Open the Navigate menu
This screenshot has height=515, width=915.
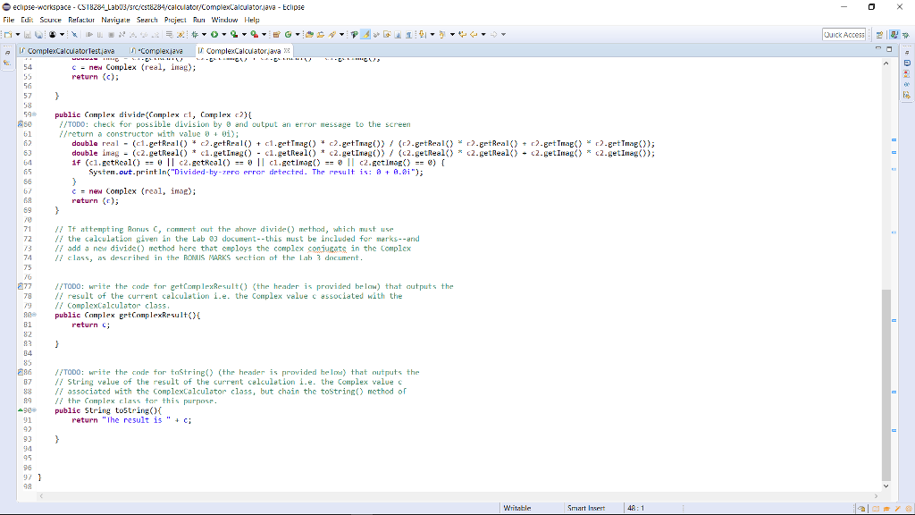[x=115, y=20]
